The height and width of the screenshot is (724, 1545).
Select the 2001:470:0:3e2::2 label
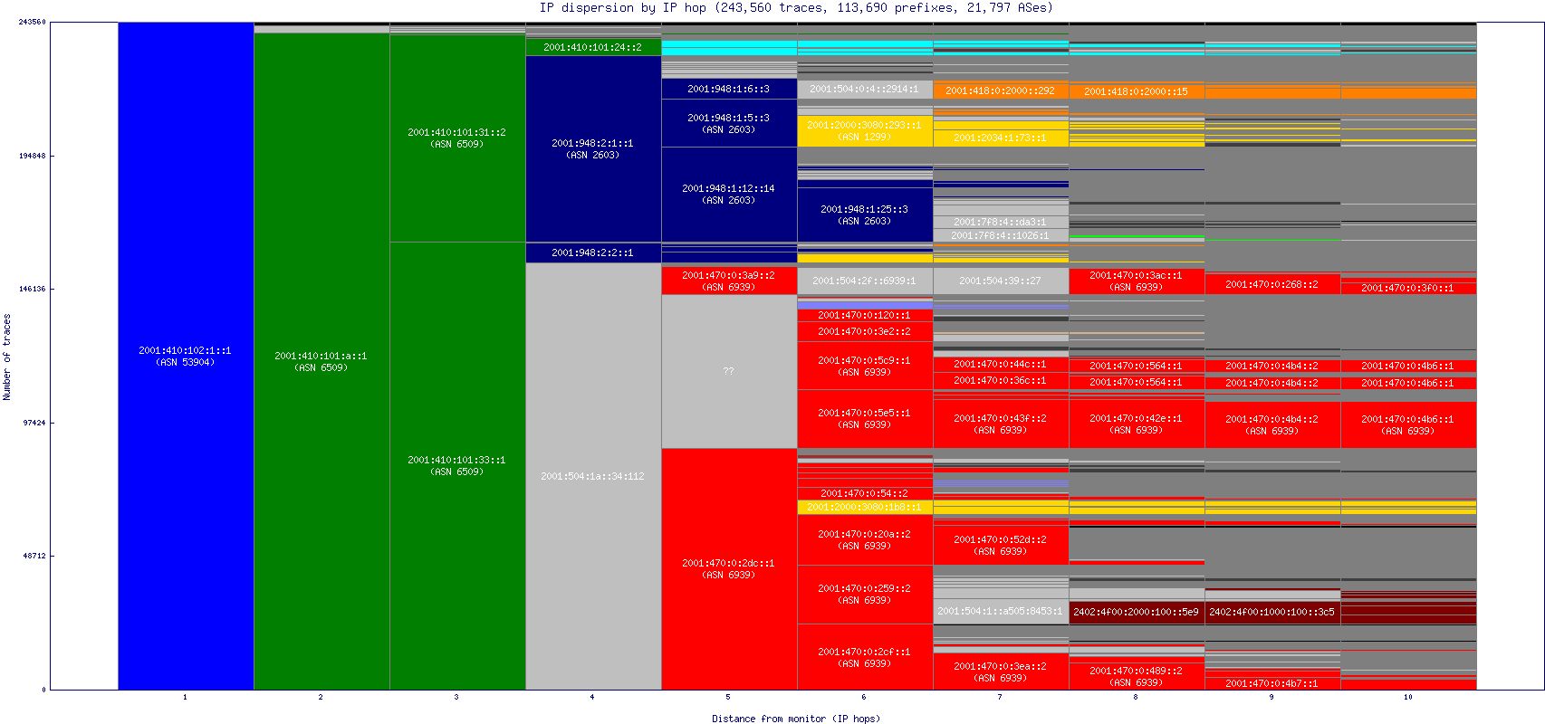click(865, 331)
